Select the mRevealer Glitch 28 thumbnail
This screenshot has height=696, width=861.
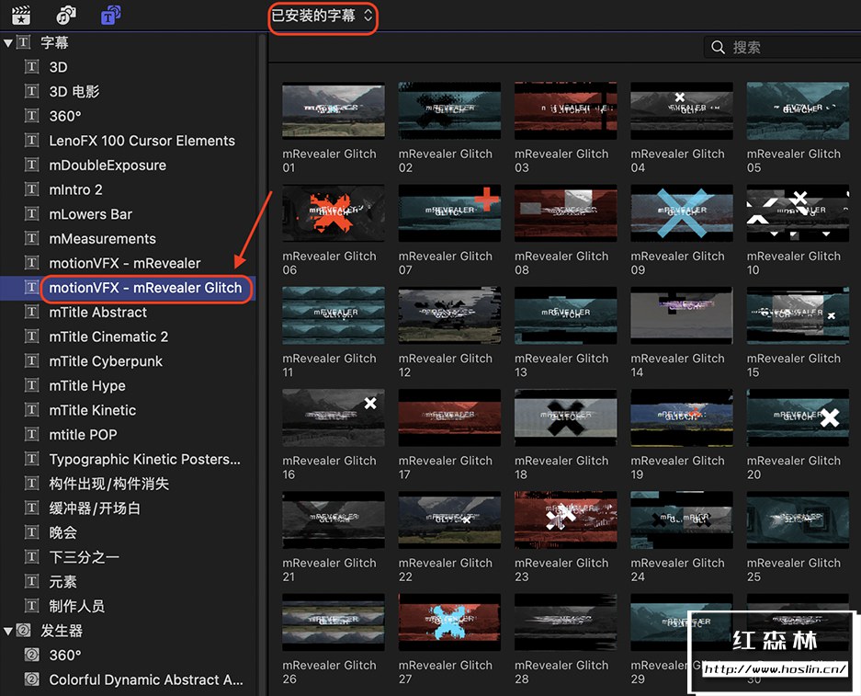566,622
